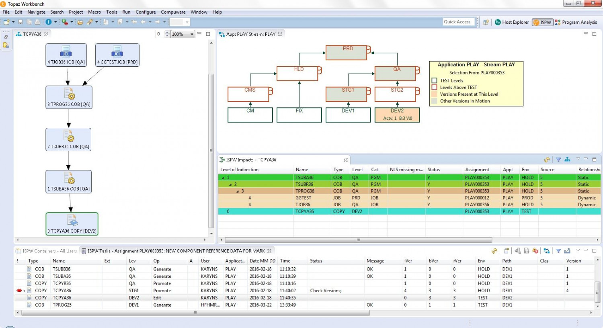Open the Compuware menu
The height and width of the screenshot is (328, 603).
tap(173, 12)
